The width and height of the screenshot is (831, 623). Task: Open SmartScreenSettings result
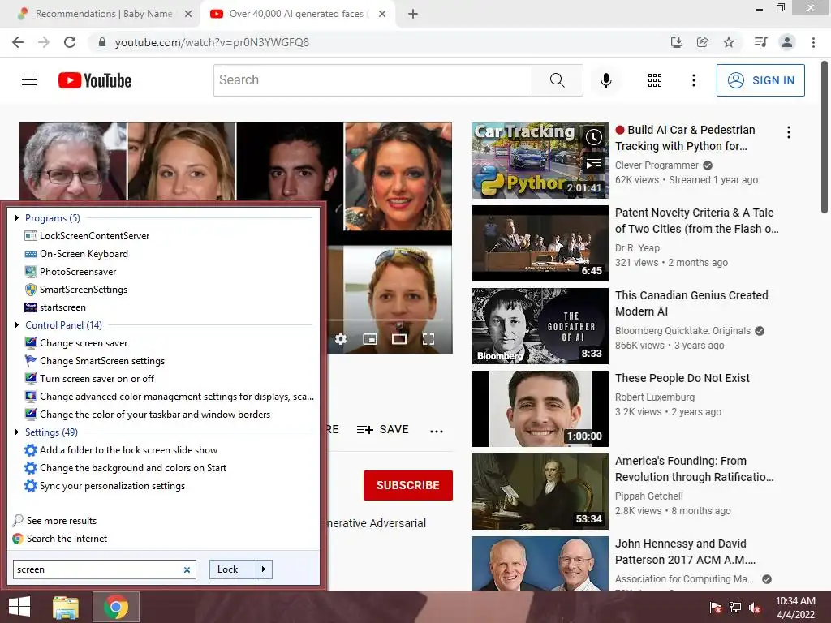click(x=84, y=290)
